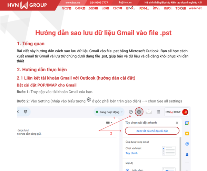
Task: Click the 024 9999 7777 phone number
Action: 99,2
